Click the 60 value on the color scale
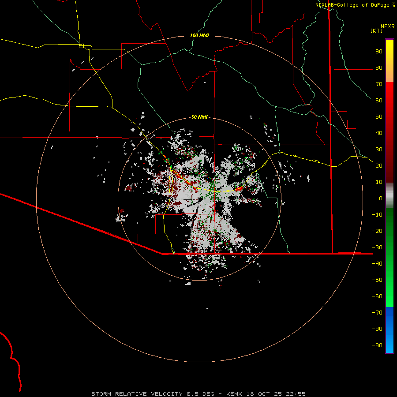The height and width of the screenshot is (397, 397). click(x=379, y=101)
